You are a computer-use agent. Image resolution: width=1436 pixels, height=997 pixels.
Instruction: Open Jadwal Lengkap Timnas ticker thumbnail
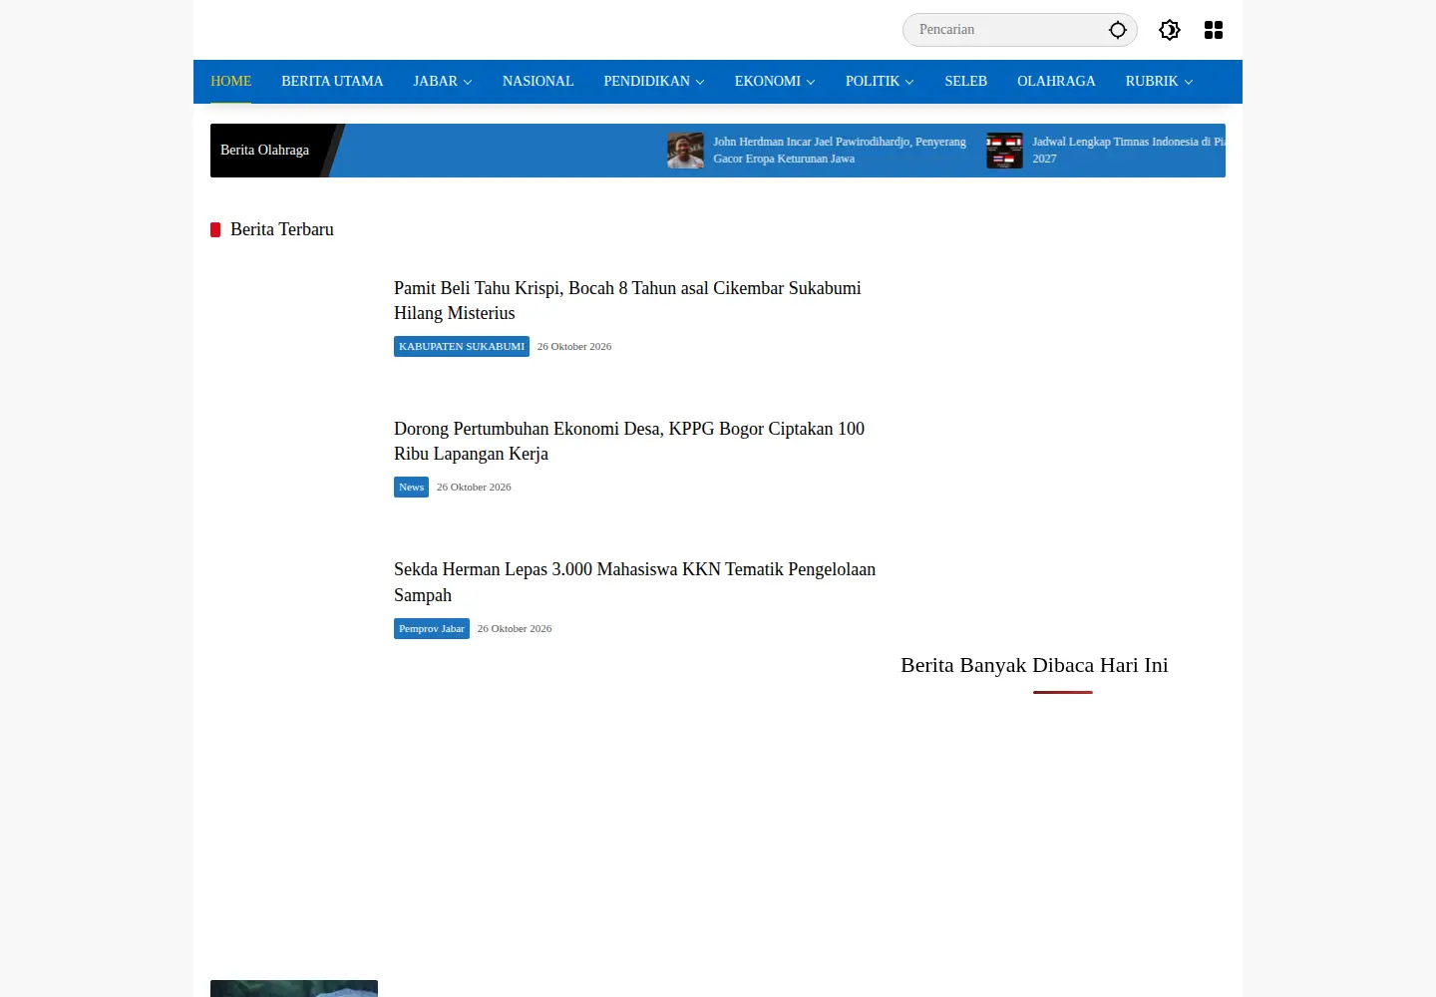(x=1004, y=151)
